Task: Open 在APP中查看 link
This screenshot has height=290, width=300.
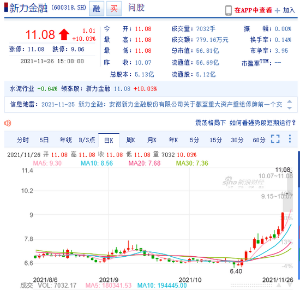Action: (253, 10)
